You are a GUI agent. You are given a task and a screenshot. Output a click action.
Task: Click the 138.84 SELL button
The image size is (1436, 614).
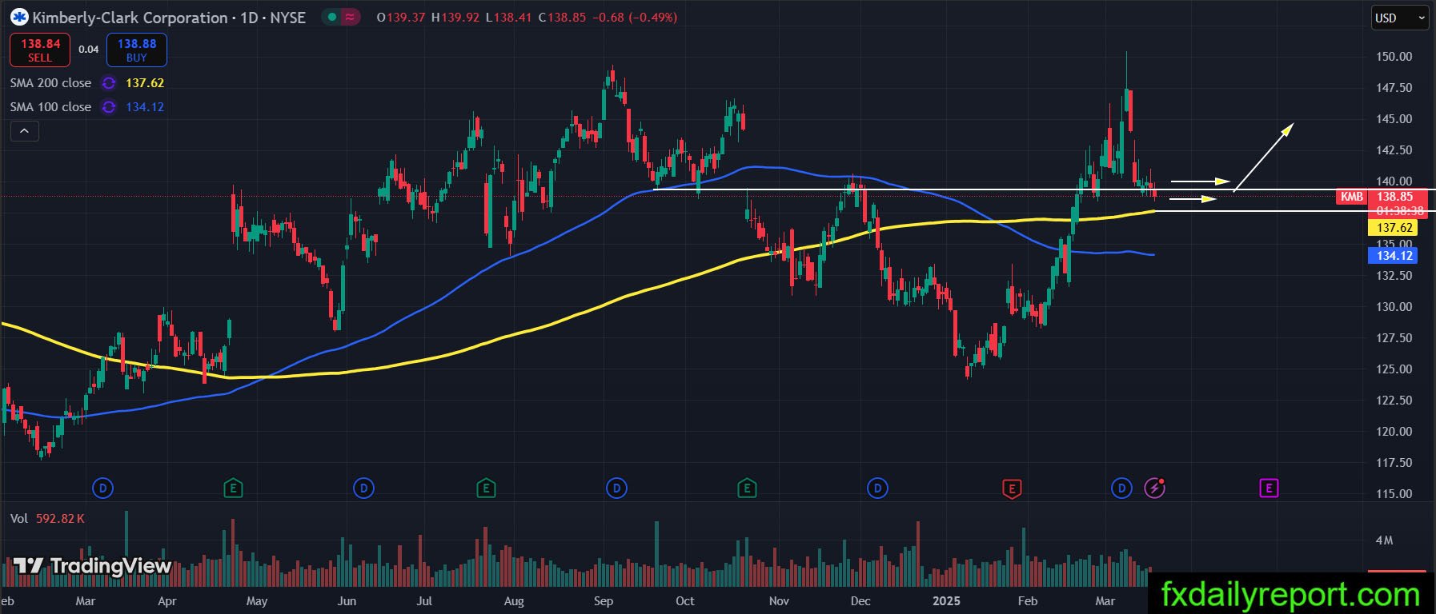pyautogui.click(x=40, y=50)
